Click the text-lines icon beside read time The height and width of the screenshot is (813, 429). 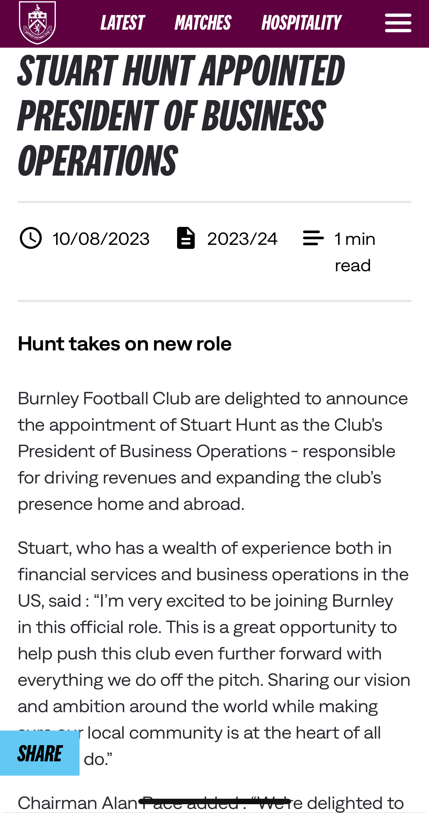pos(313,238)
